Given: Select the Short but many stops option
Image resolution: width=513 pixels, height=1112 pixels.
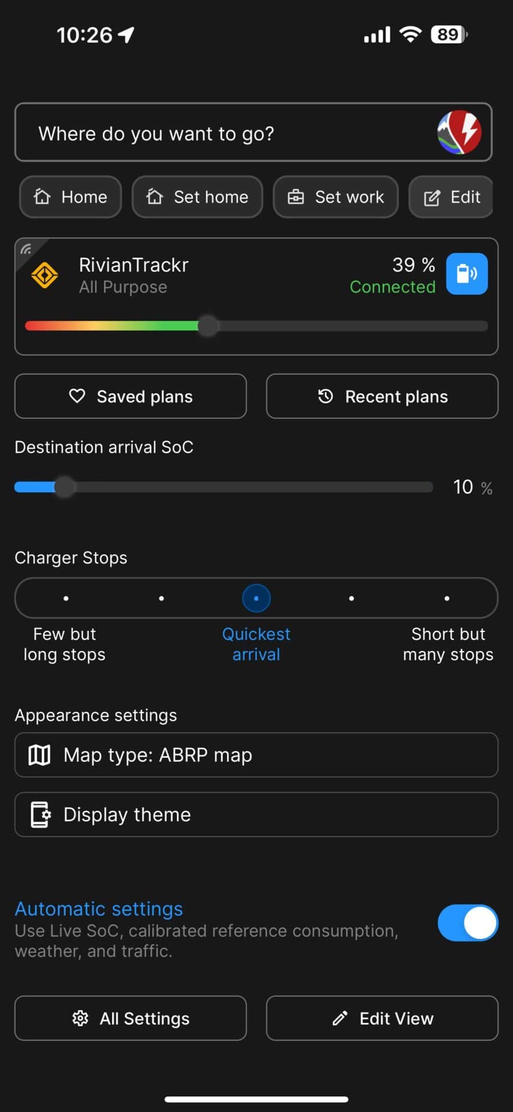Looking at the screenshot, I should (x=446, y=598).
